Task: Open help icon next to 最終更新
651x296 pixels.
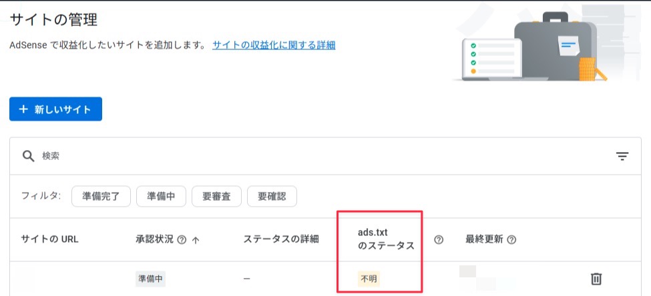Action: [x=511, y=239]
